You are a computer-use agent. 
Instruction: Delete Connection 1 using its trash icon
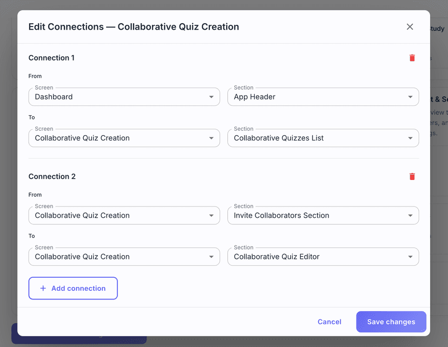(412, 57)
